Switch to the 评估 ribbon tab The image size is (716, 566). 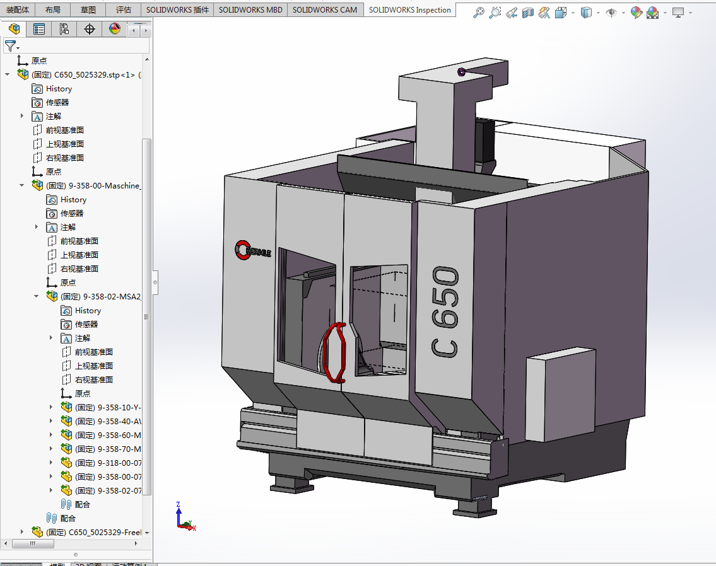123,9
